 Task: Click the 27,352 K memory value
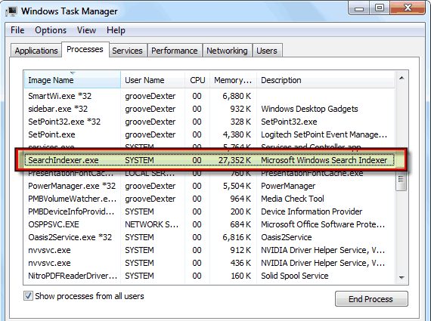click(234, 160)
